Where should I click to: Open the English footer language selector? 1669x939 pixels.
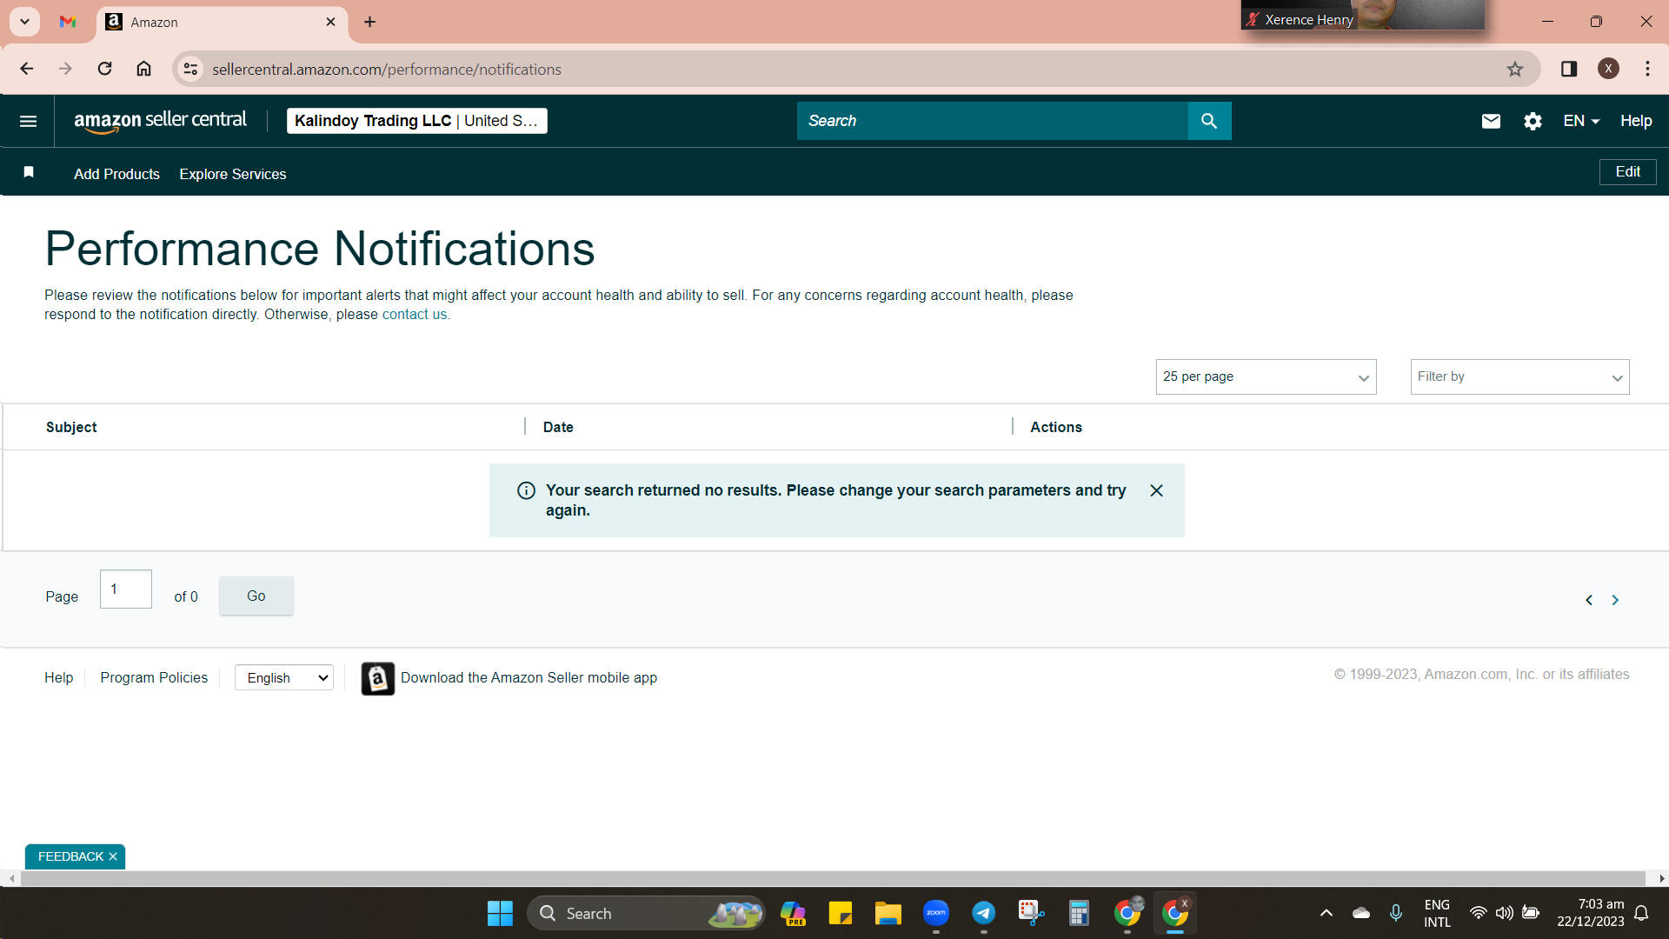click(x=284, y=678)
